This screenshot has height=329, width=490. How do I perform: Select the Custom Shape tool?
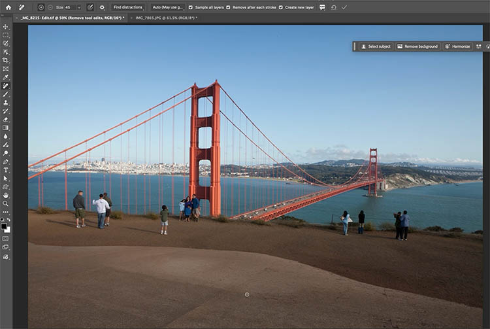6,187
